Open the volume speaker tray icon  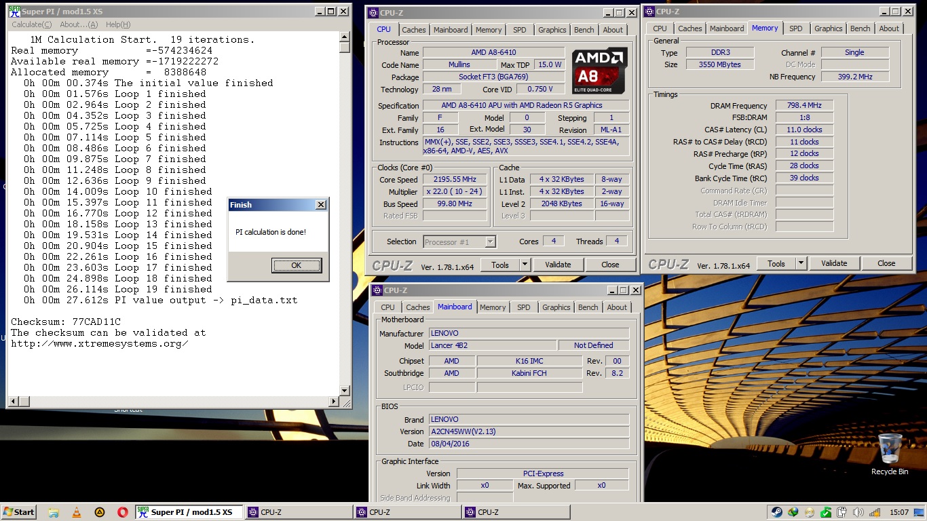click(x=858, y=512)
